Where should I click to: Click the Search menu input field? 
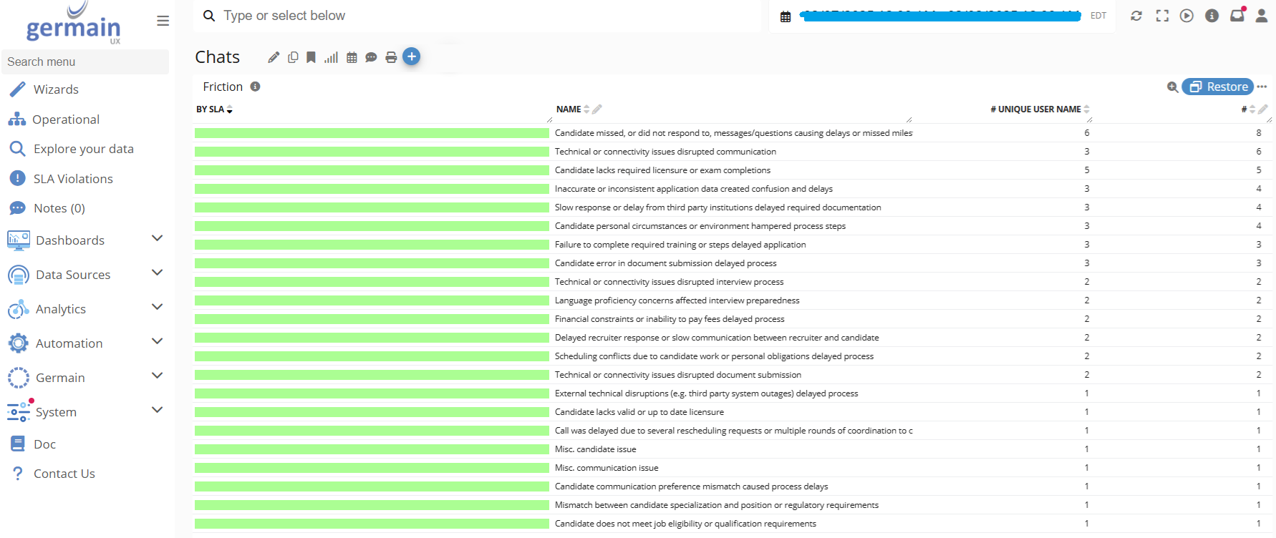coord(85,62)
